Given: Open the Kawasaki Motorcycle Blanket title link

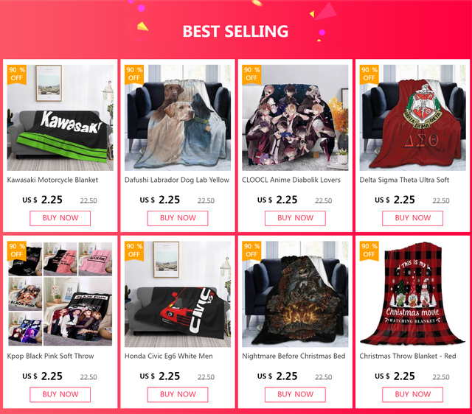Looking at the screenshot, I should (x=52, y=180).
